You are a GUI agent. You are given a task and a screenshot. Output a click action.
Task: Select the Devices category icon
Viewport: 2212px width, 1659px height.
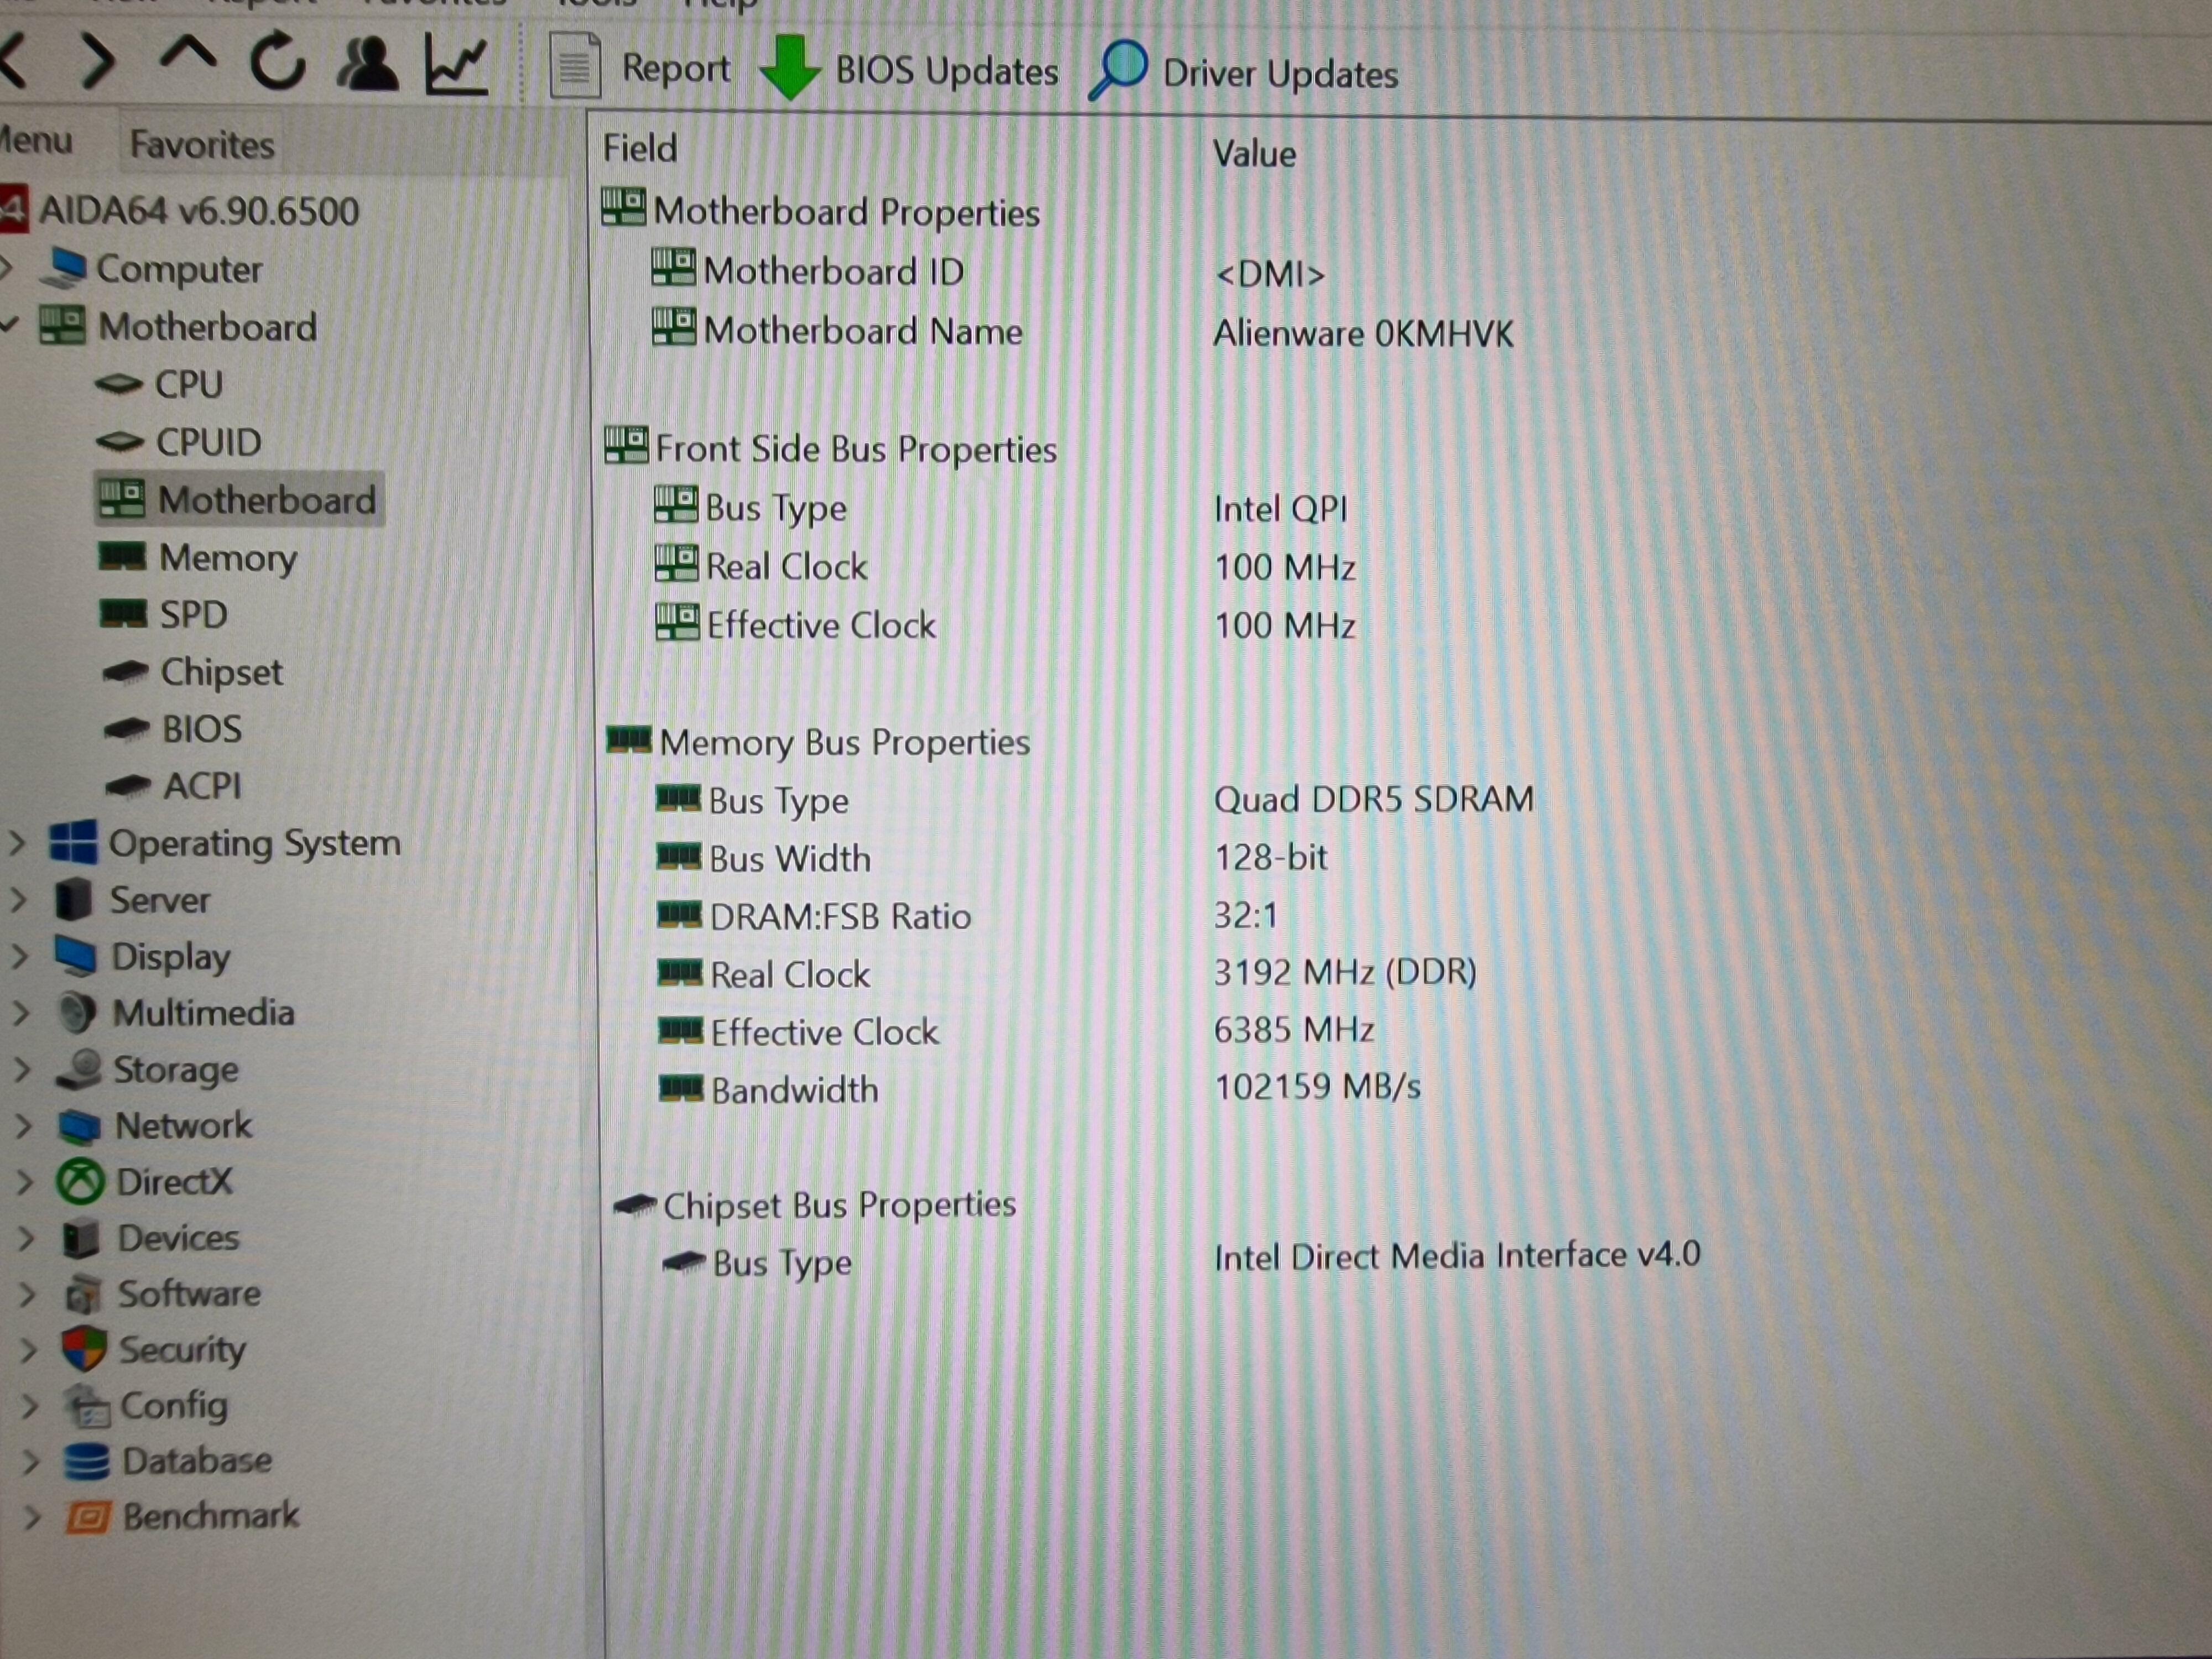(x=82, y=1239)
